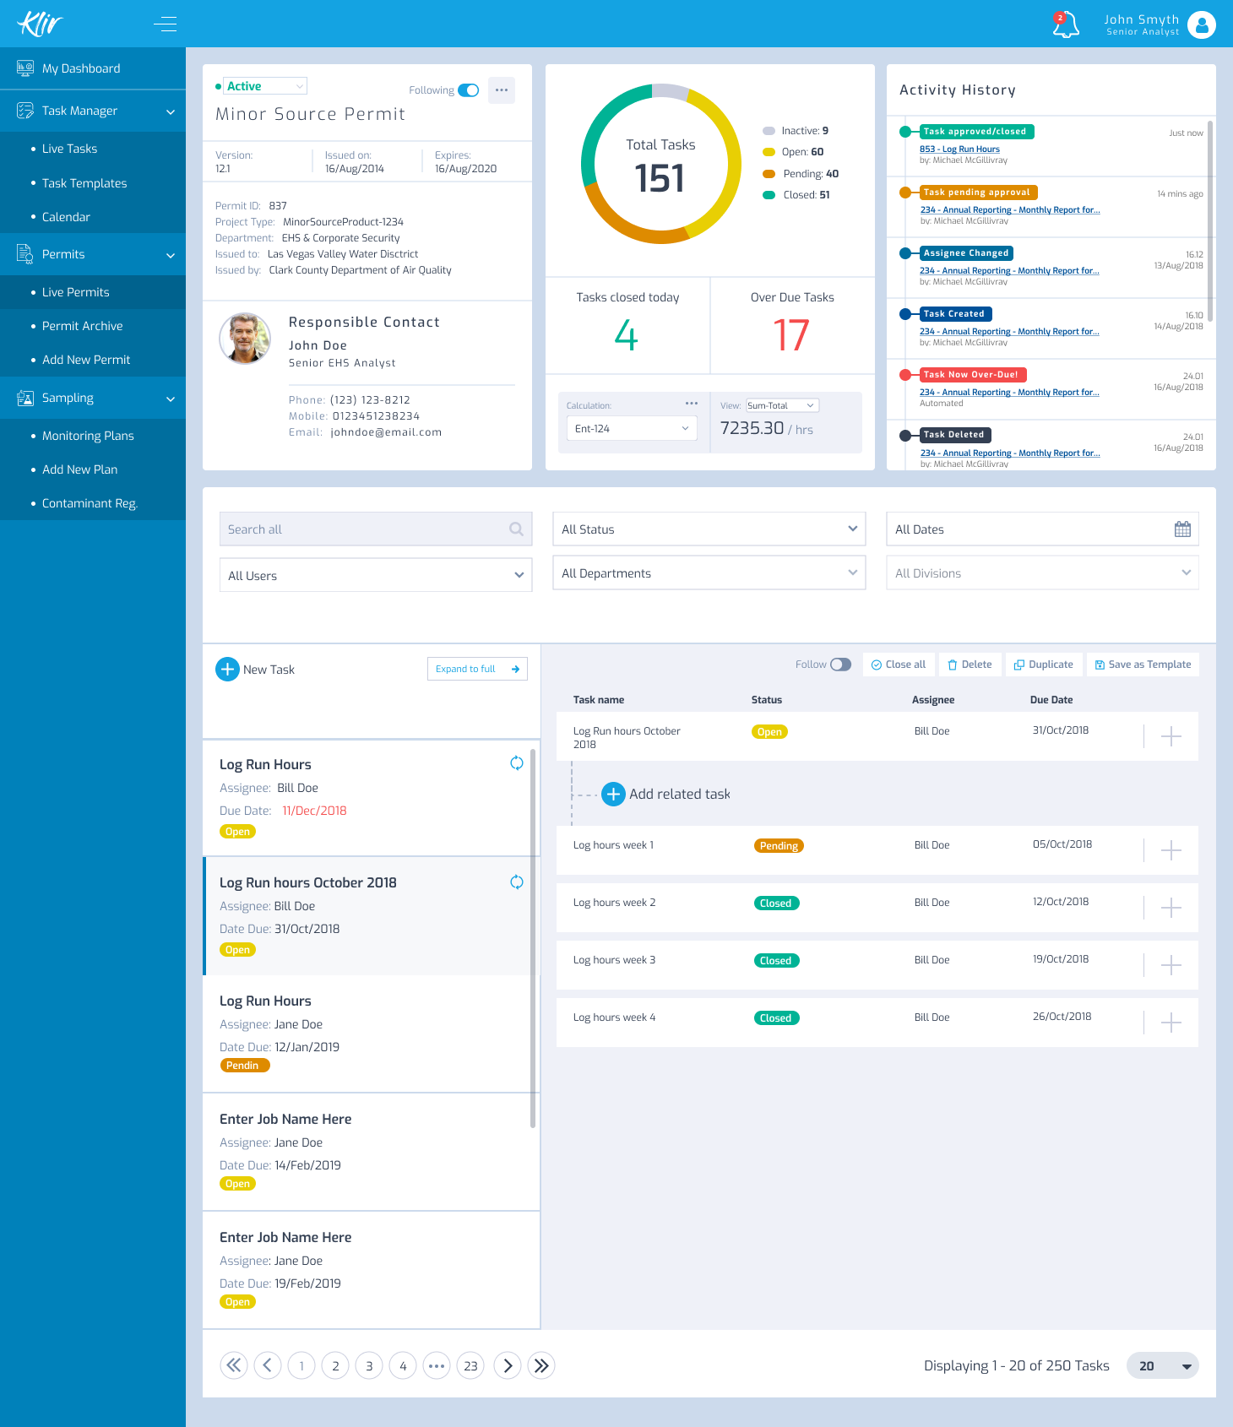Open the All Status dropdown

(x=709, y=529)
